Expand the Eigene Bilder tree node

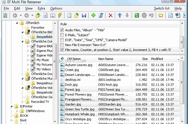pyautogui.click(x=28, y=46)
